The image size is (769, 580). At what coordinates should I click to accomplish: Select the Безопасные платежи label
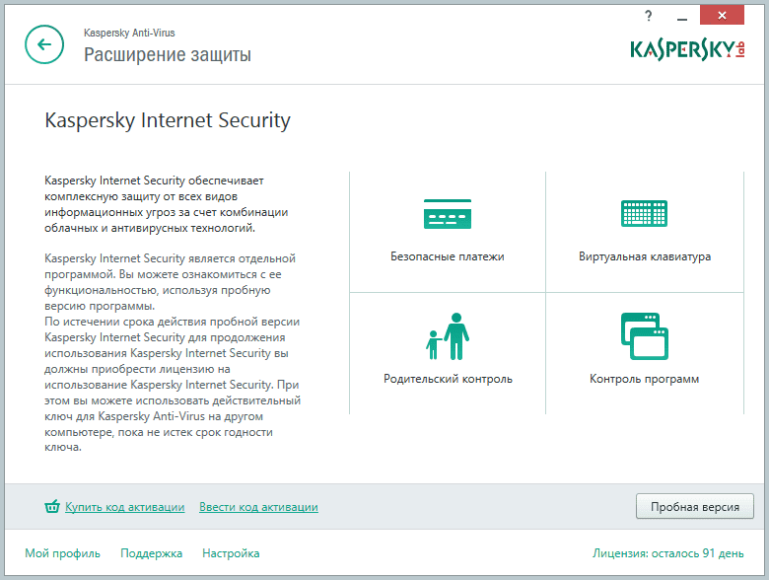coord(448,256)
